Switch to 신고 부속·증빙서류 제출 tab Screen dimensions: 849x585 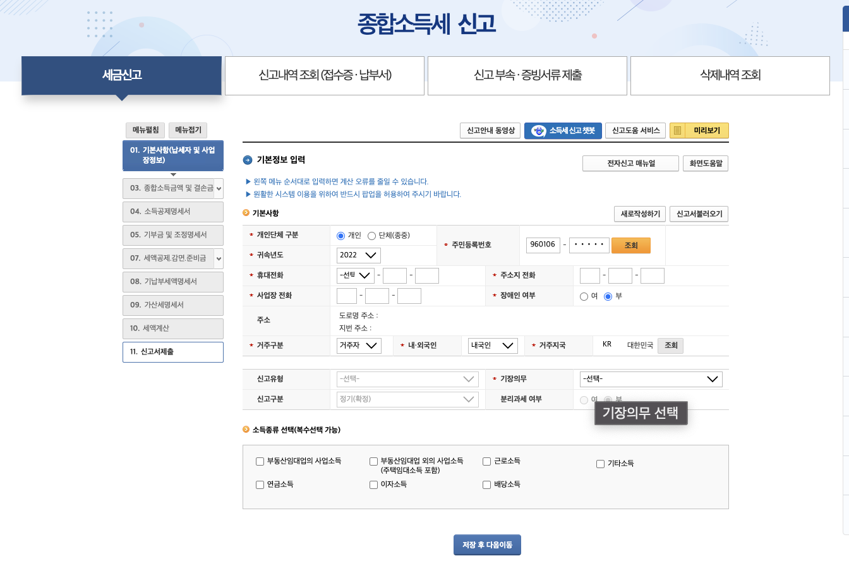click(527, 75)
